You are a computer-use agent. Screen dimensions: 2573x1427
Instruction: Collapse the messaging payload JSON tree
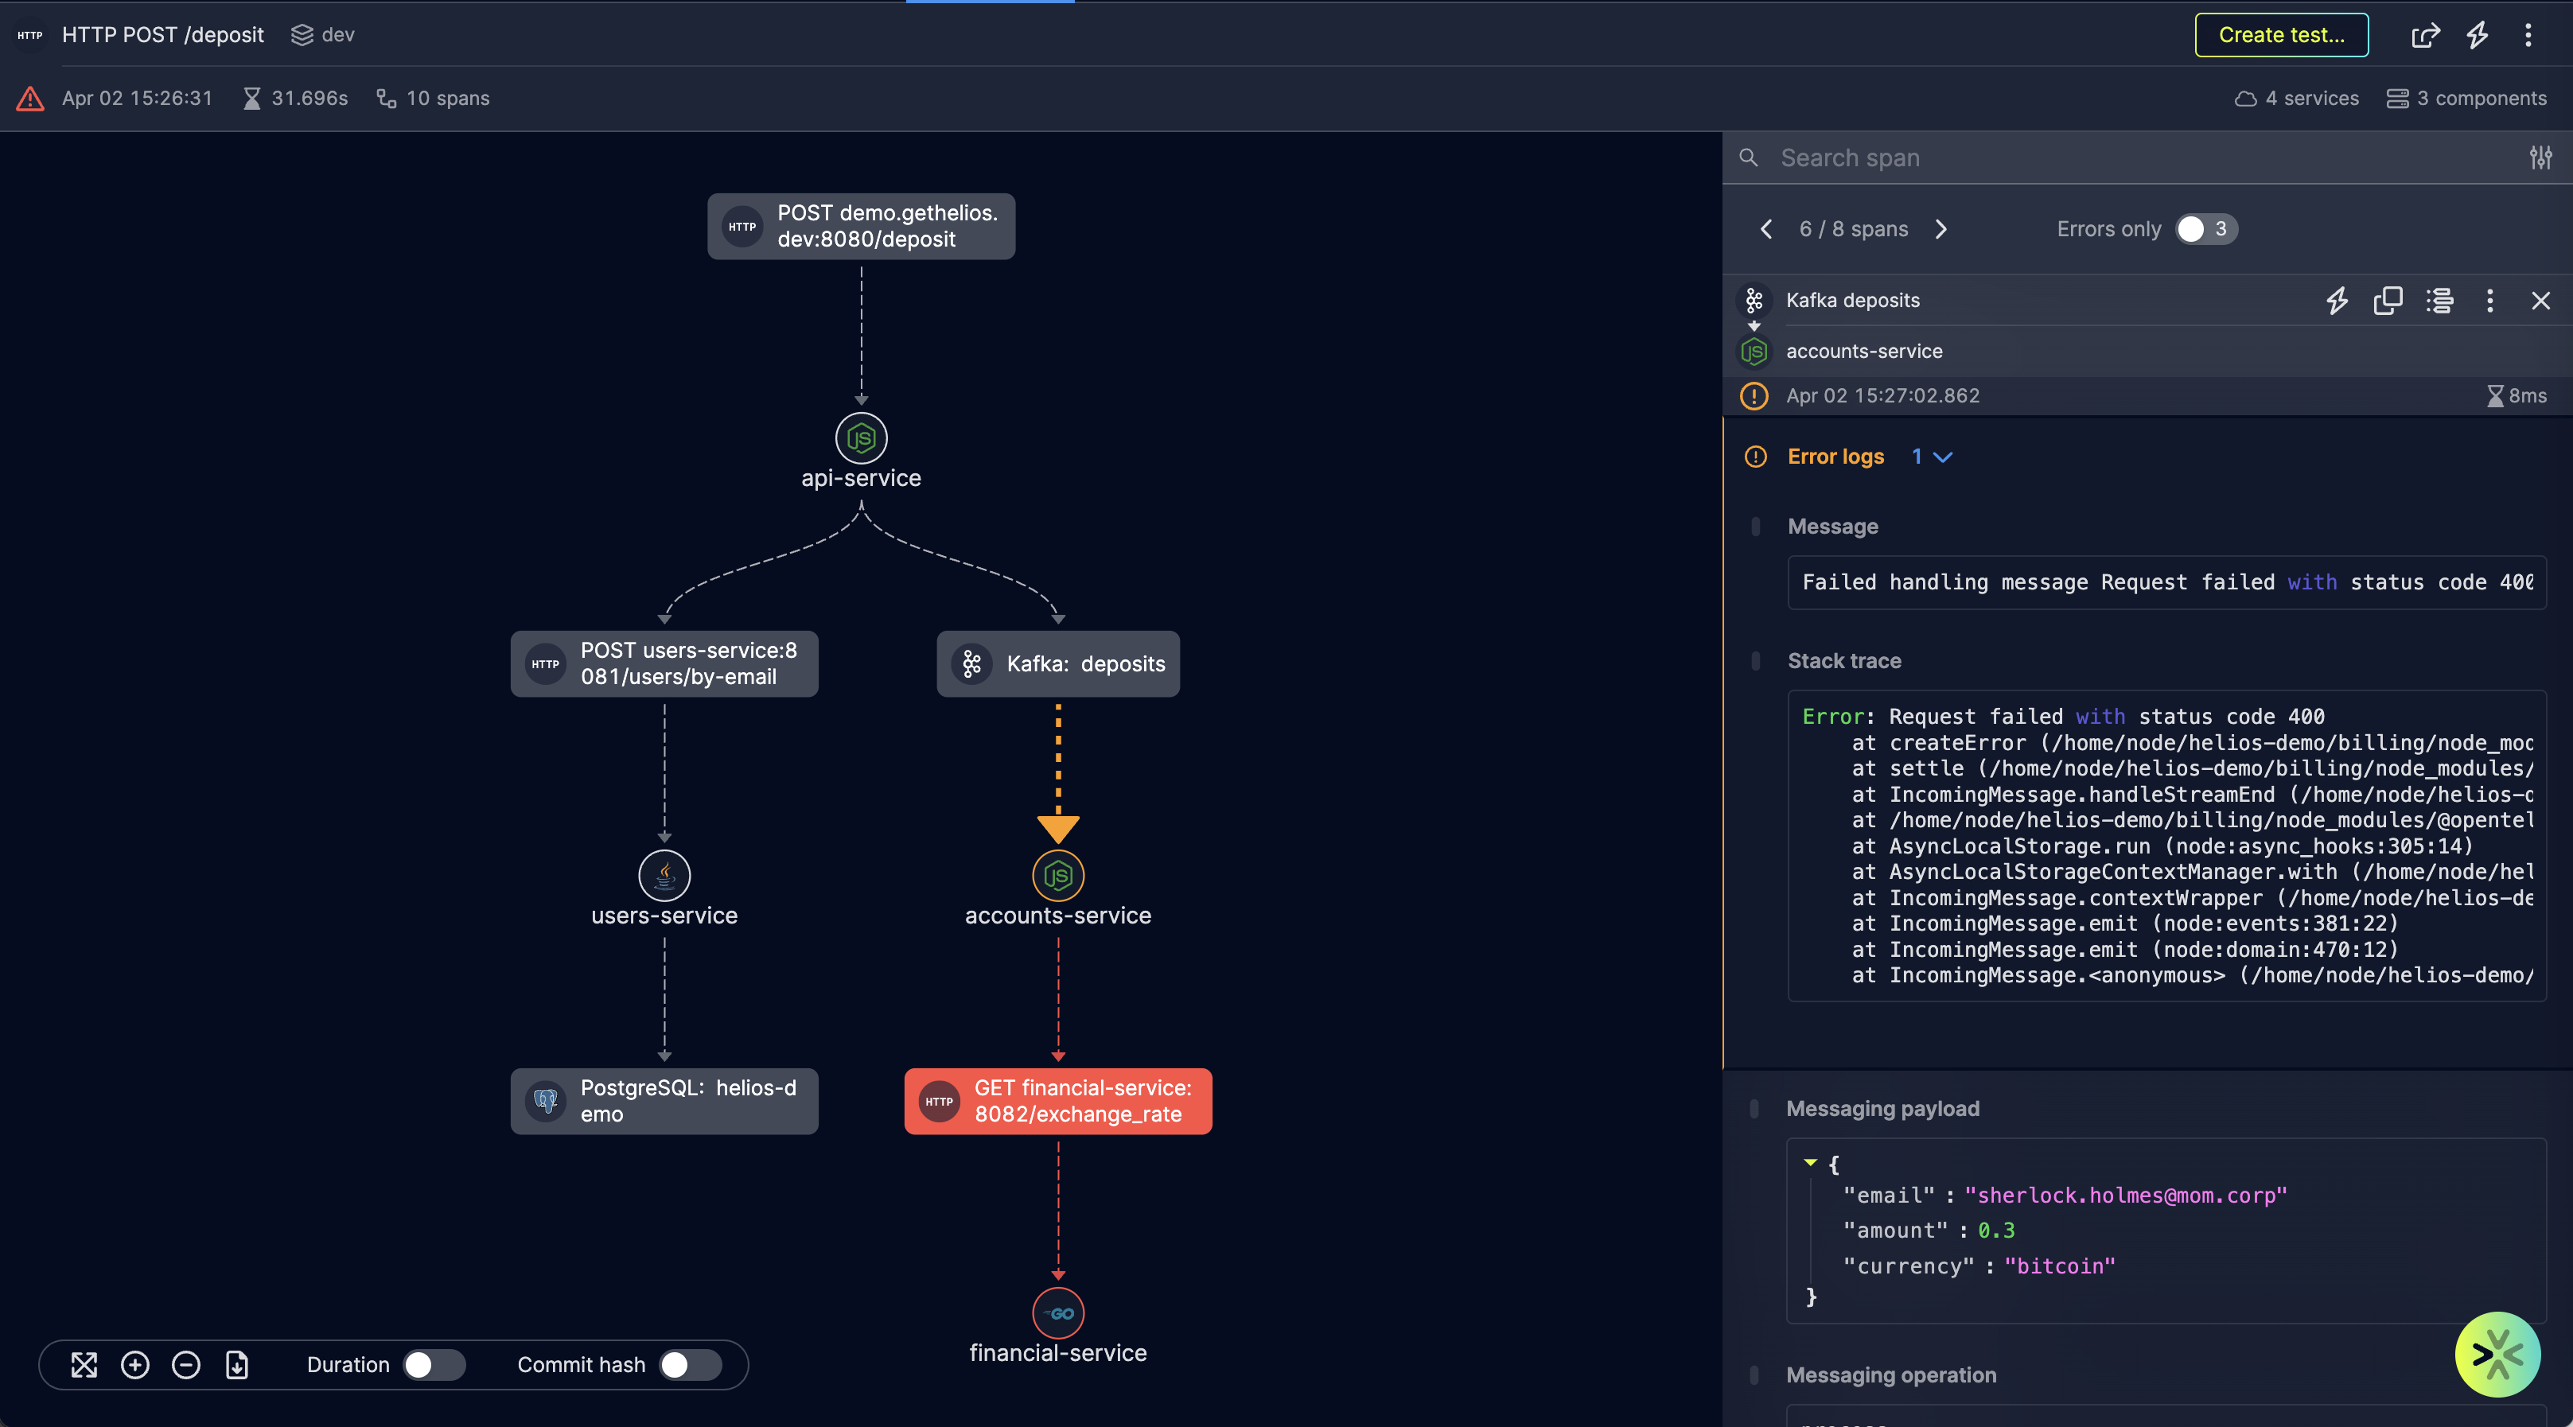coord(1810,1164)
